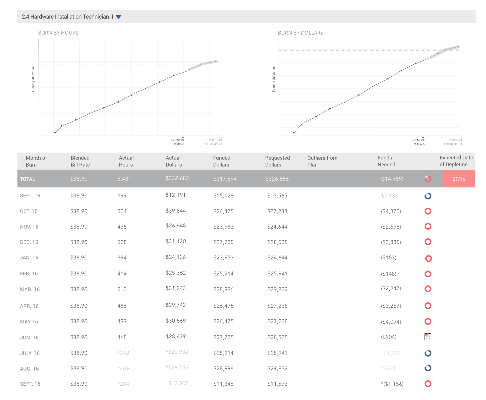Viewport: 486px width, 400px height.
Task: Click MAY 16 actual dollars $30,569
Action: [x=176, y=321]
